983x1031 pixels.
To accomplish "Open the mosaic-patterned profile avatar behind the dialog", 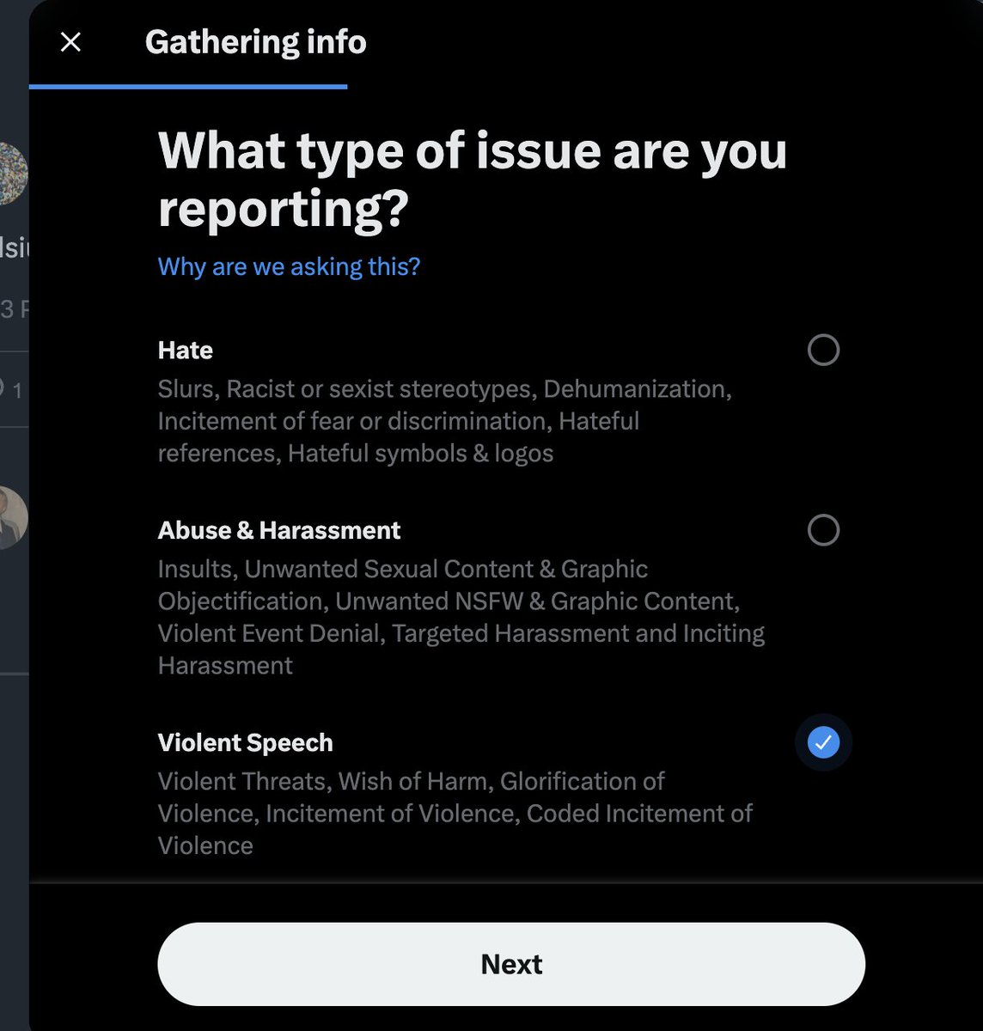I will (x=14, y=174).
